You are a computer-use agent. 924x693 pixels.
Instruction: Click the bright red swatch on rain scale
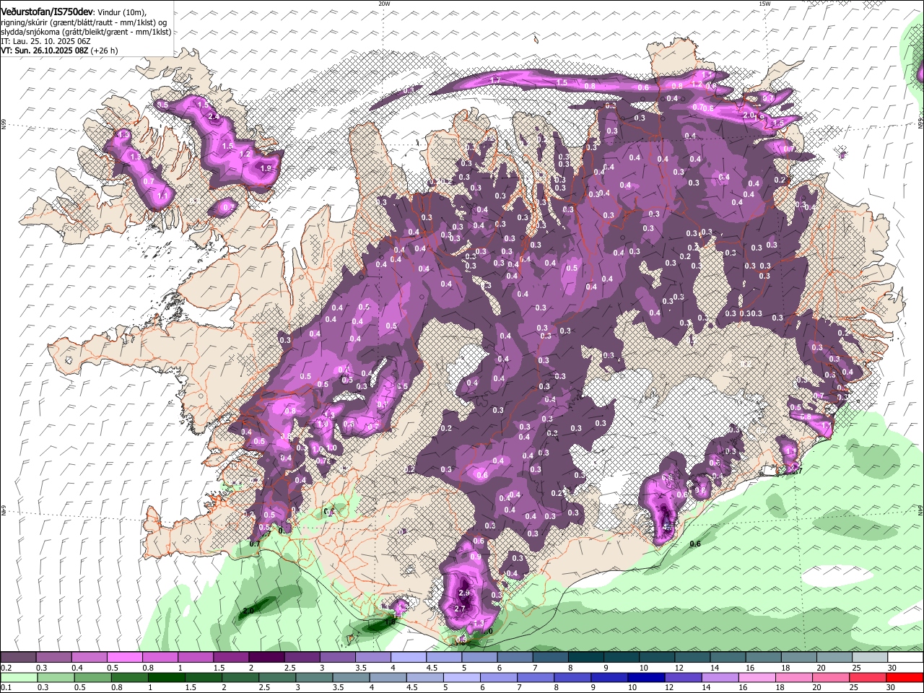[x=904, y=677]
